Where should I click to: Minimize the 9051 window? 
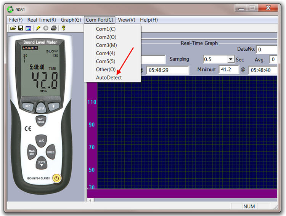[241, 8]
